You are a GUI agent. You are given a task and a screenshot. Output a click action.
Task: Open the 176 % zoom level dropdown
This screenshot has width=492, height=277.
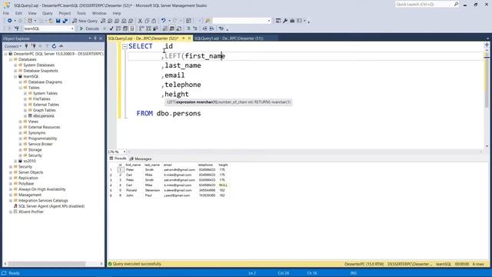click(125, 152)
